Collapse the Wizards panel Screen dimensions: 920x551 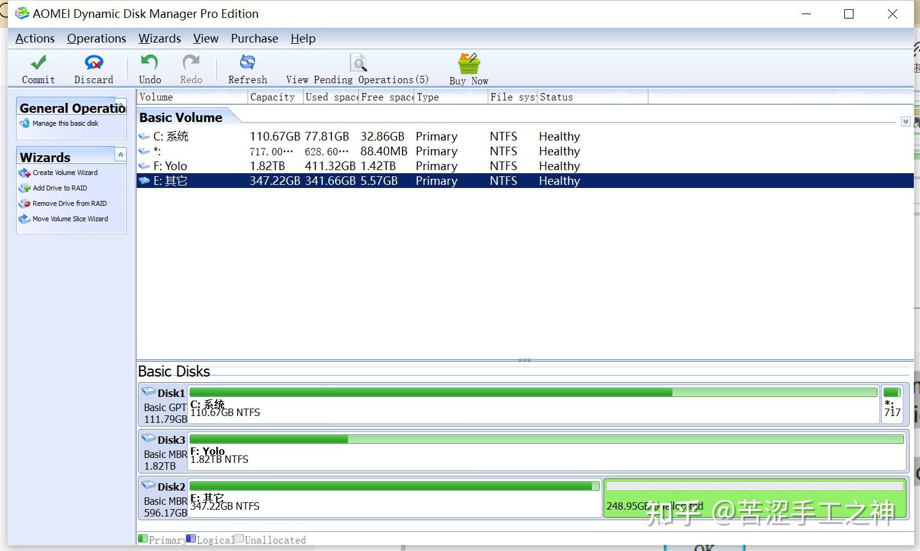pyautogui.click(x=121, y=155)
